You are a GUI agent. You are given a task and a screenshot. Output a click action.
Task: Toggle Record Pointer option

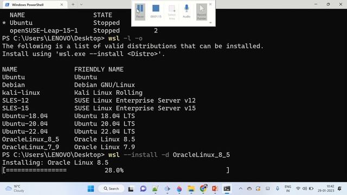[x=202, y=11]
